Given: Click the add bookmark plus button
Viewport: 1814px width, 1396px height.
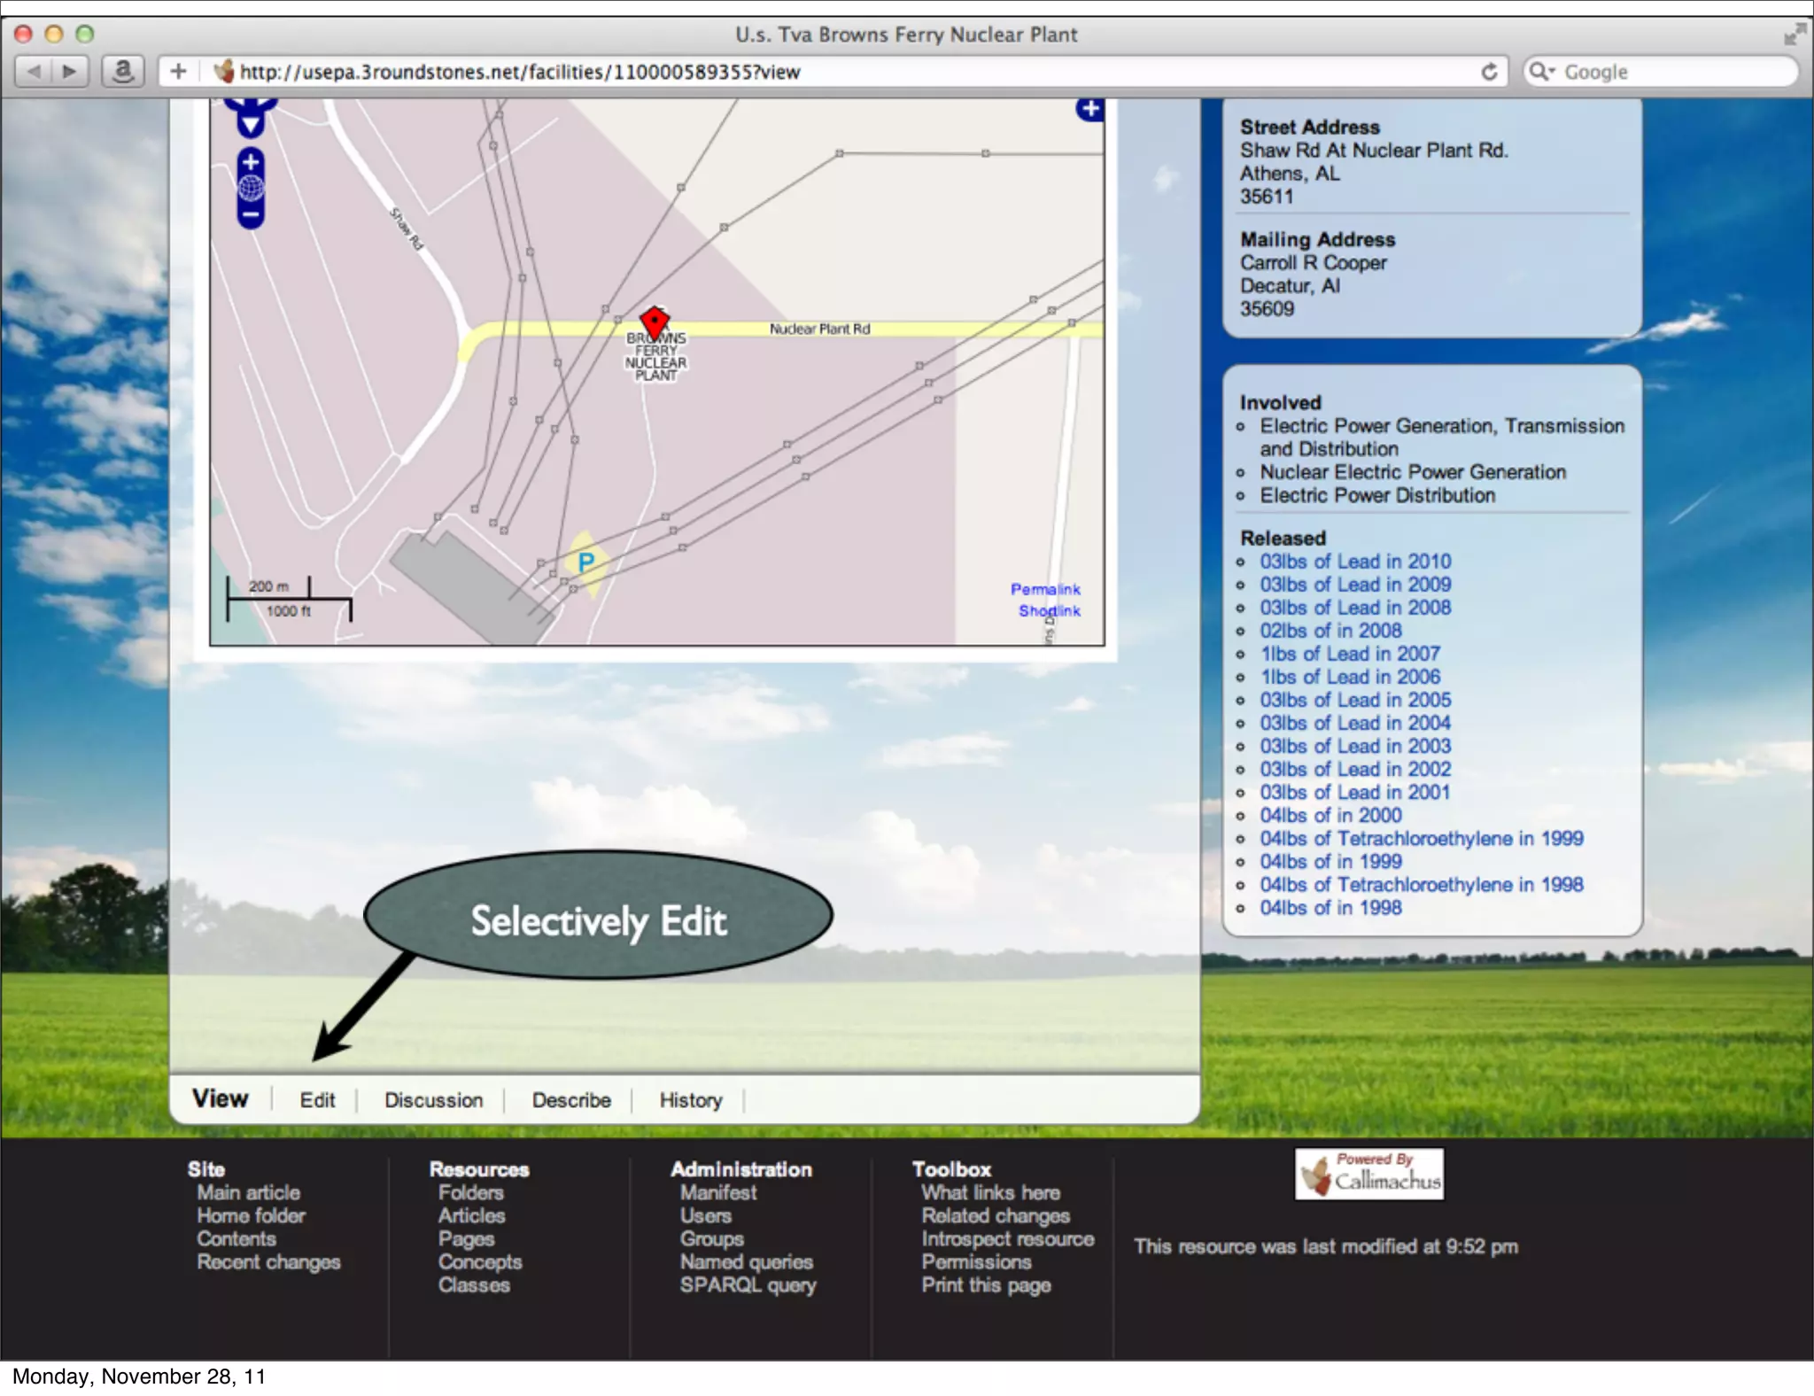Looking at the screenshot, I should [x=178, y=71].
